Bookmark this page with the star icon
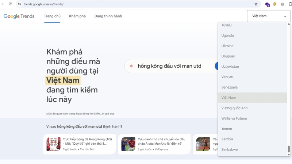 pos(256,4)
